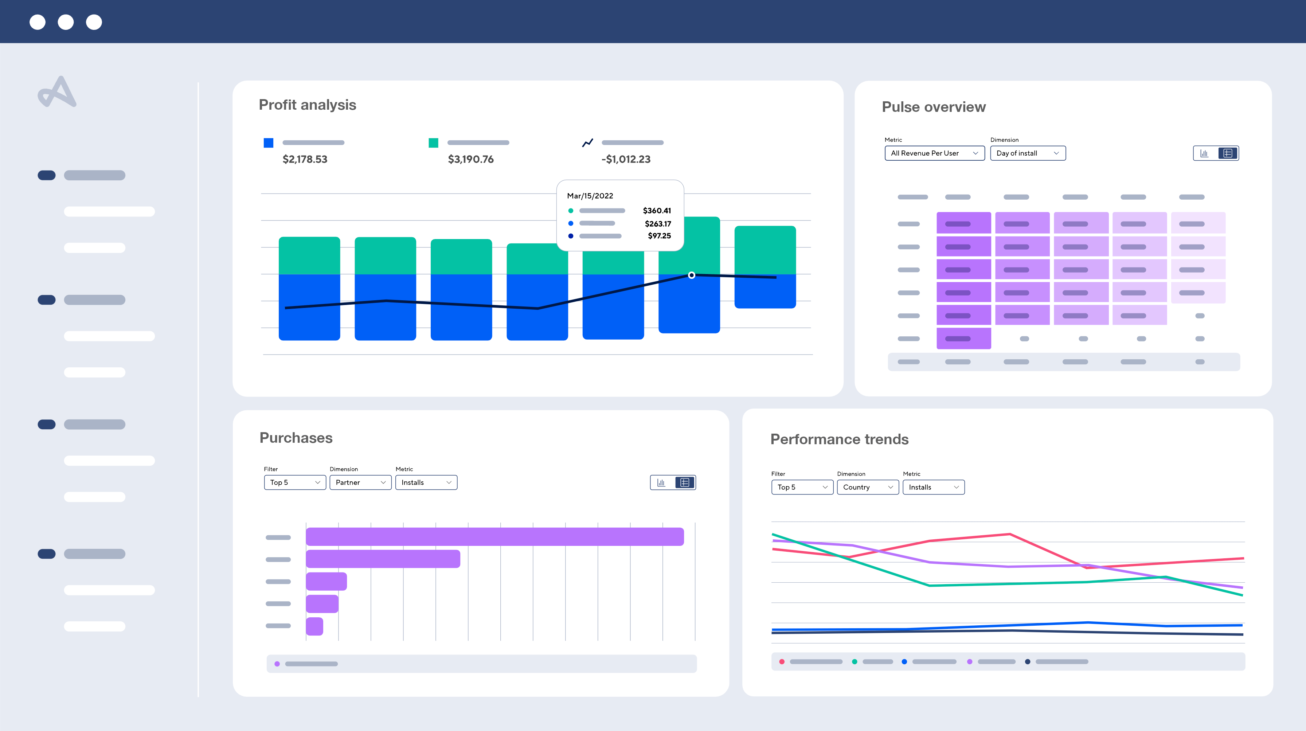Switch Purchases panel to table view
The width and height of the screenshot is (1306, 731).
pyautogui.click(x=684, y=482)
